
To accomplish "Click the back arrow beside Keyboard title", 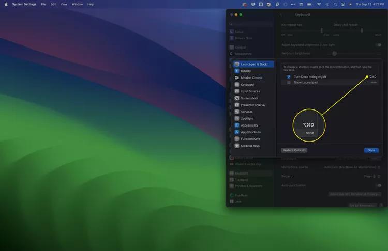I will [x=281, y=15].
